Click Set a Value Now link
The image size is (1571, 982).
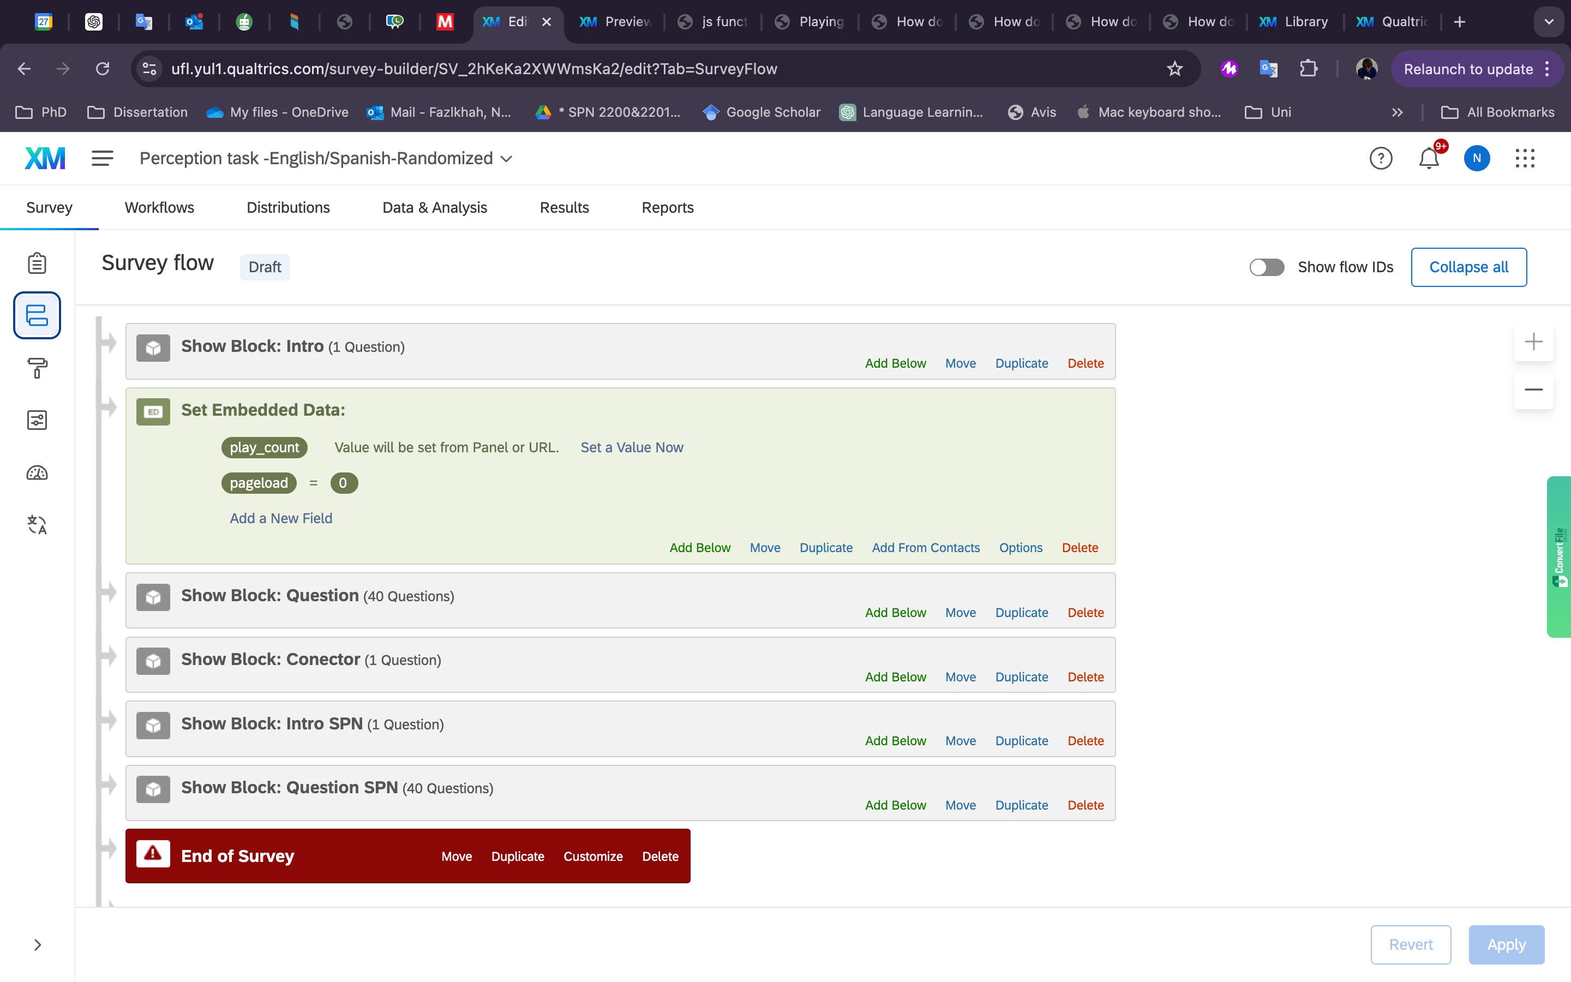[631, 447]
